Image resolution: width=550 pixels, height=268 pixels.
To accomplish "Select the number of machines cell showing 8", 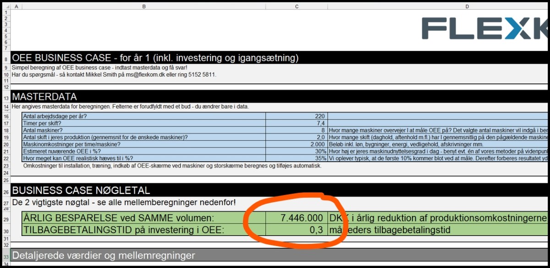I will pos(297,131).
